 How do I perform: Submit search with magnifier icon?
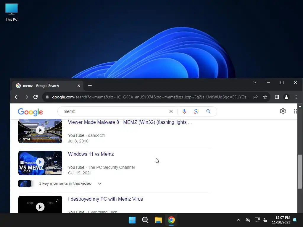coord(208,111)
